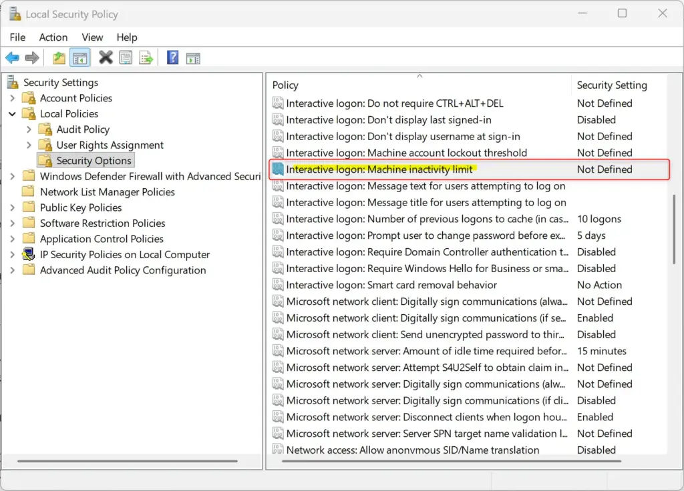Click the Local Security Policy title bar icon
The width and height of the screenshot is (684, 491).
[x=15, y=14]
